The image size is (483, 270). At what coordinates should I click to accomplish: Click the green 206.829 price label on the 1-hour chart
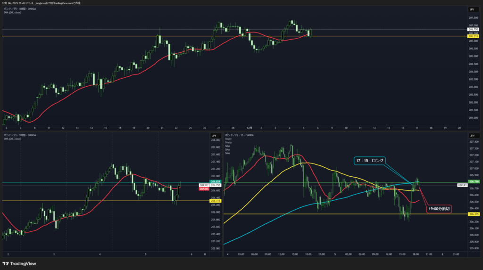tap(216, 182)
